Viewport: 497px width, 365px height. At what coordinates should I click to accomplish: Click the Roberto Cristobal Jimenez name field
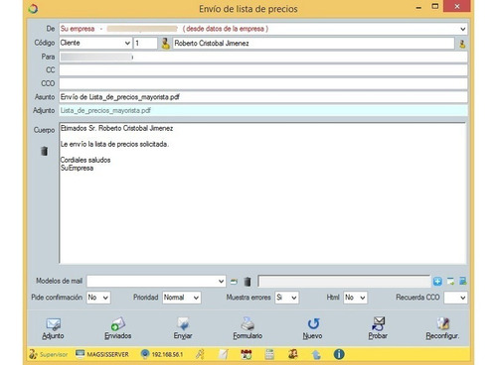coord(313,44)
